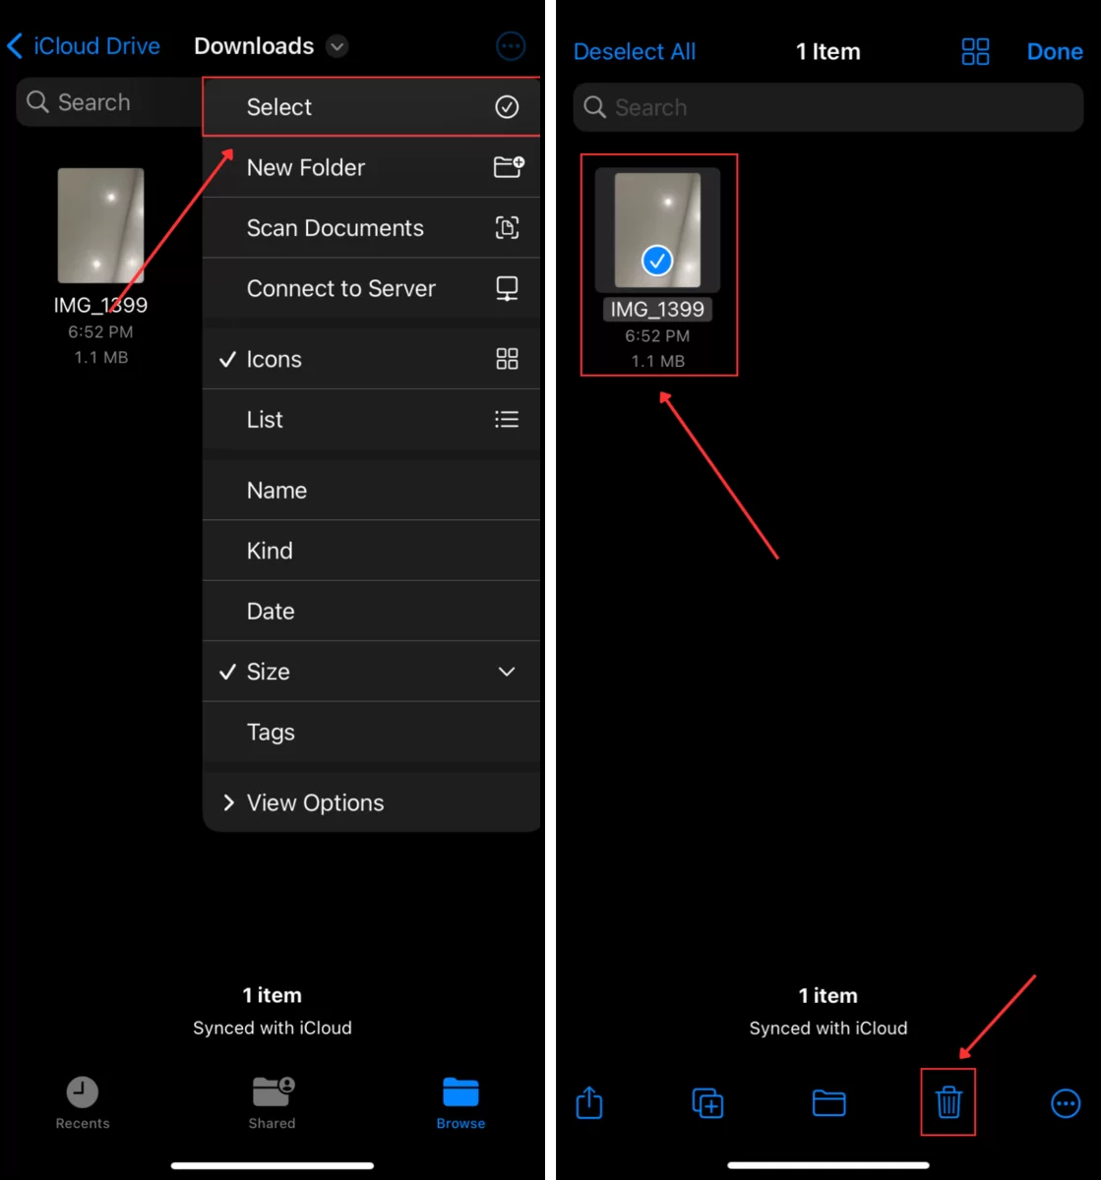The width and height of the screenshot is (1101, 1180).
Task: Tap the Search field in selection screen
Action: point(827,107)
